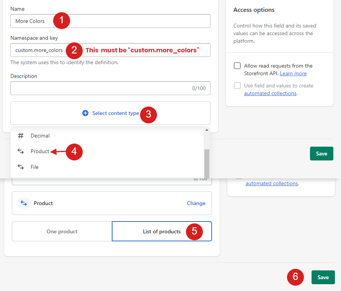Click the blue Product icon in the selected type card

pyautogui.click(x=24, y=203)
